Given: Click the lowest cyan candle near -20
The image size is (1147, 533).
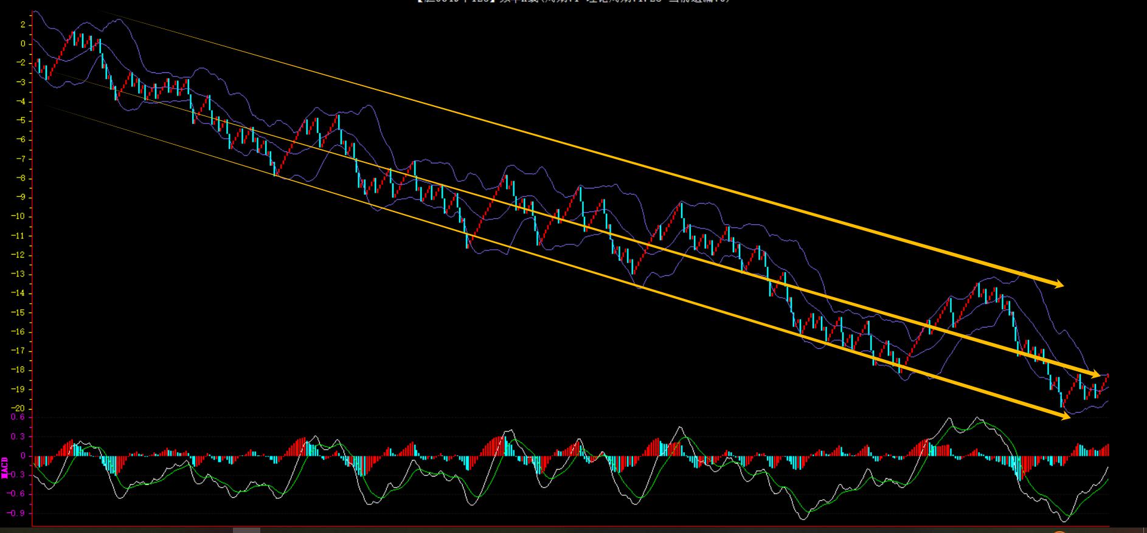Looking at the screenshot, I should click(x=1062, y=400).
